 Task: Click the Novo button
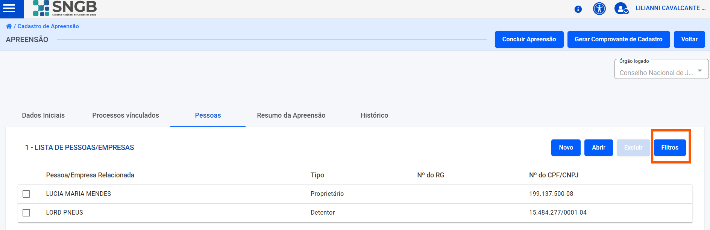[566, 148]
